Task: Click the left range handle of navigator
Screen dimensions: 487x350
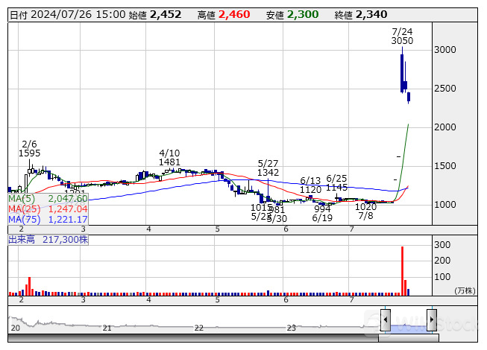Action: pos(385,320)
